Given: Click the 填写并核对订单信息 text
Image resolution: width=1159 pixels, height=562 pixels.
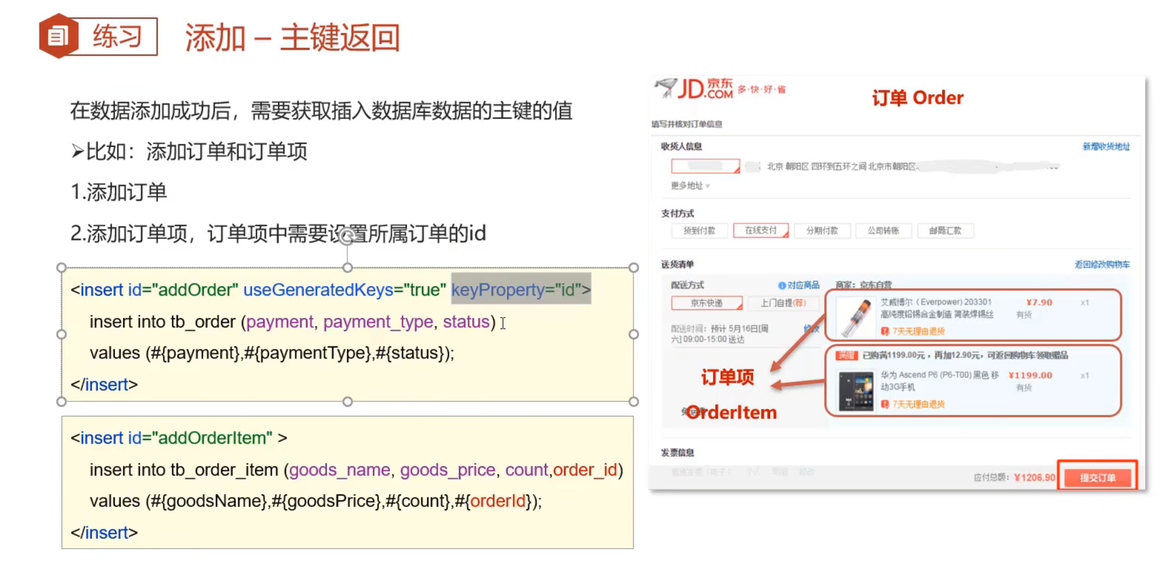Looking at the screenshot, I should tap(686, 124).
